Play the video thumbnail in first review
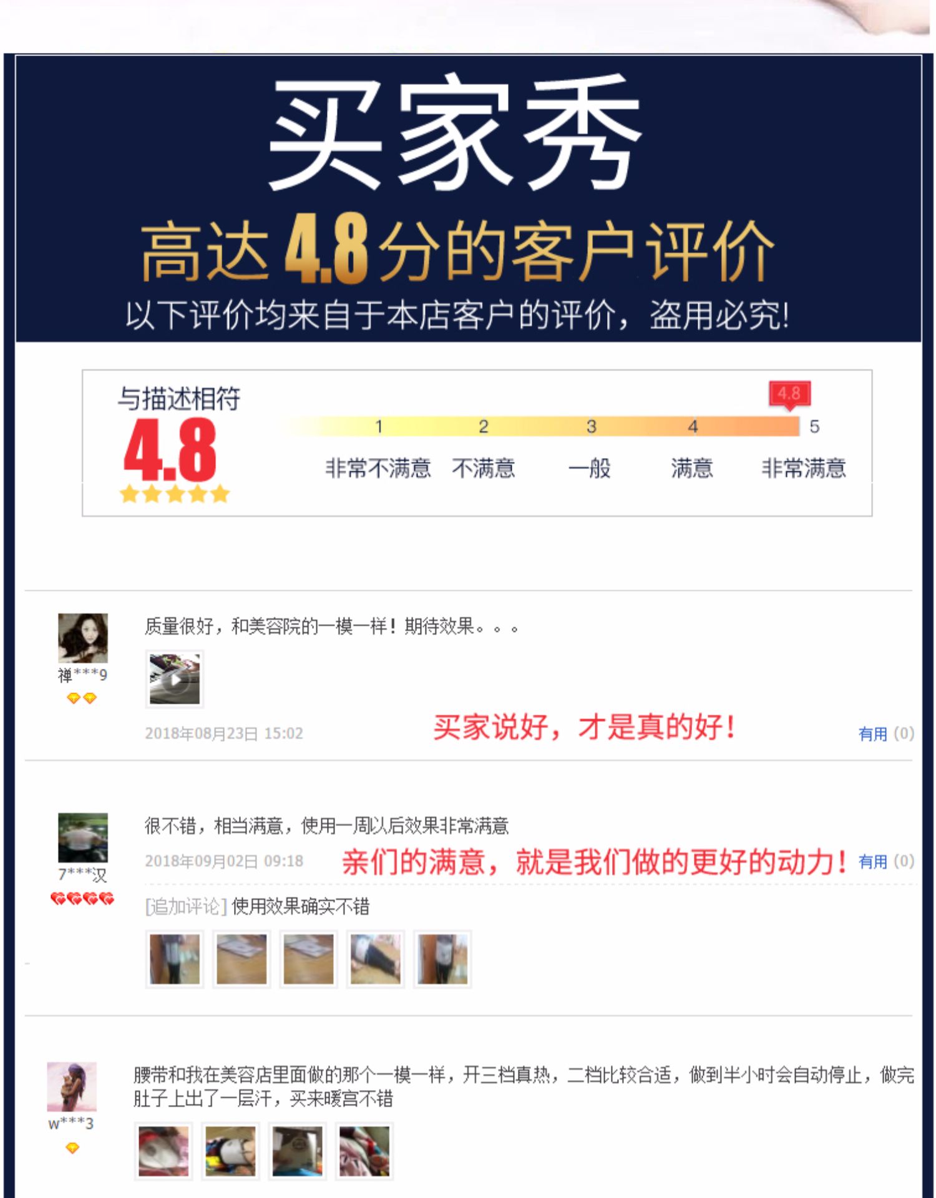Image resolution: width=936 pixels, height=1198 pixels. 175,679
